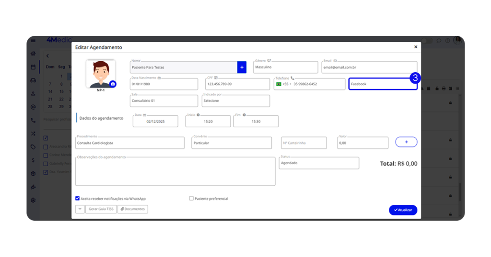The height and width of the screenshot is (257, 491).
Task: Expand arrow button left of Gerar Guia TISS
Action: [80, 209]
